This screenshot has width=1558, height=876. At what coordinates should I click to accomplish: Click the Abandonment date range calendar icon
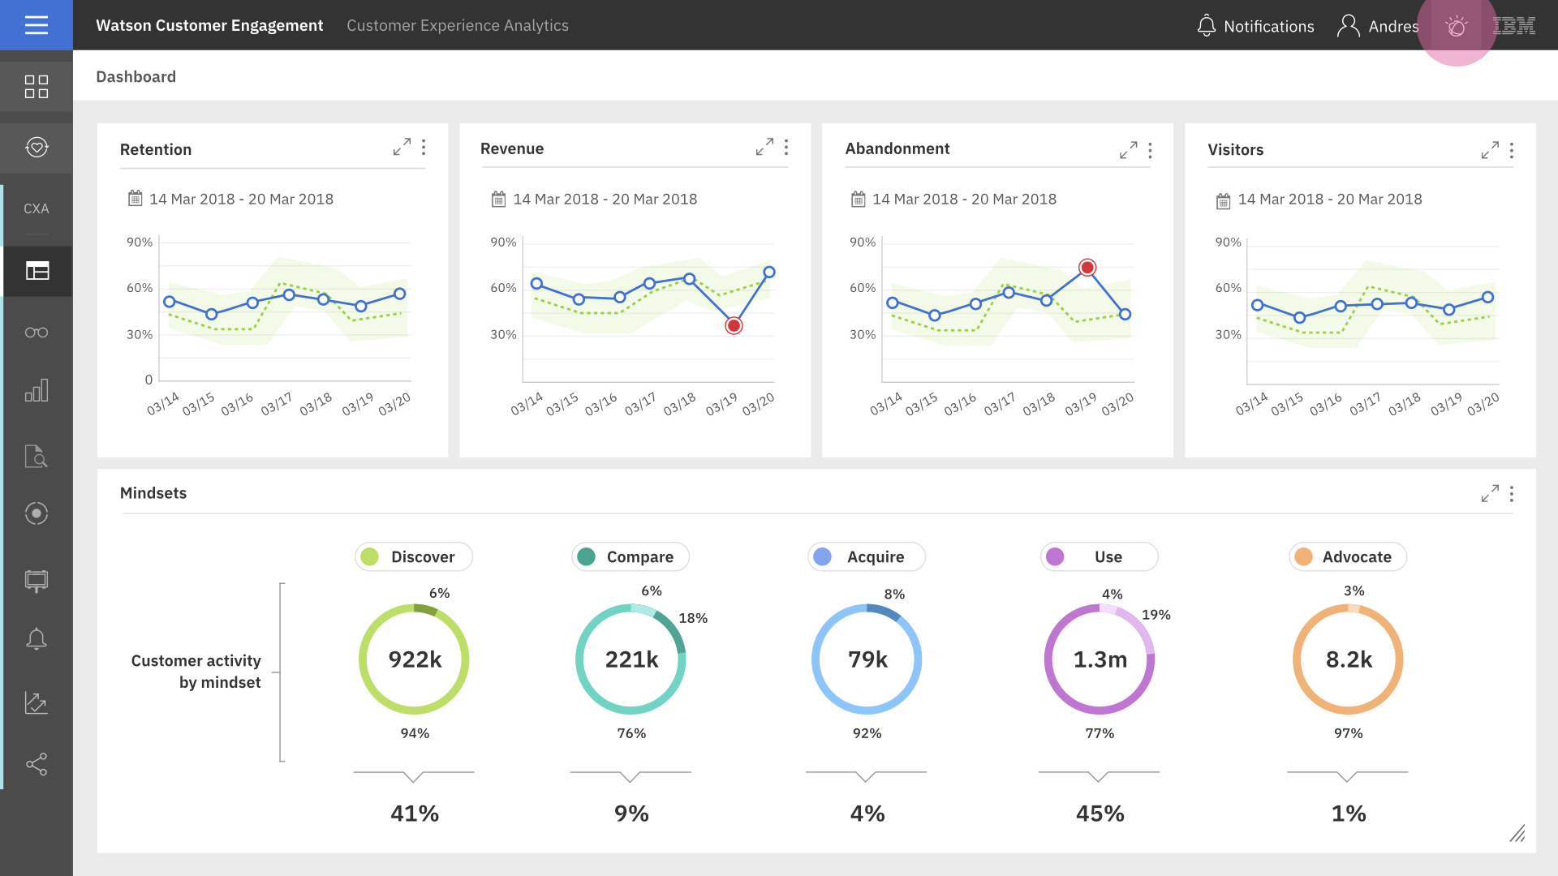point(858,199)
